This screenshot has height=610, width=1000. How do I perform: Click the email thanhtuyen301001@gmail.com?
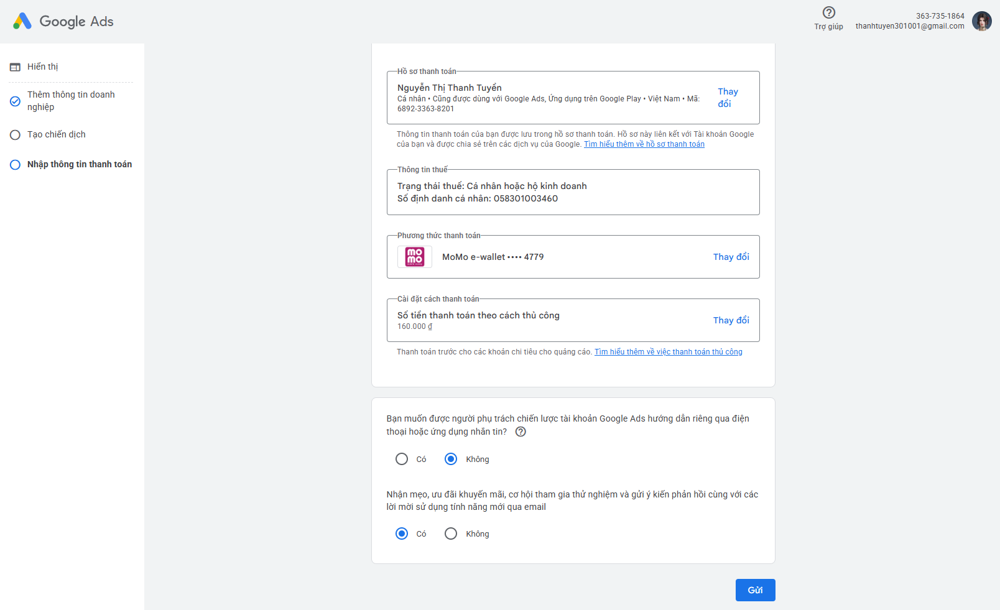click(910, 26)
